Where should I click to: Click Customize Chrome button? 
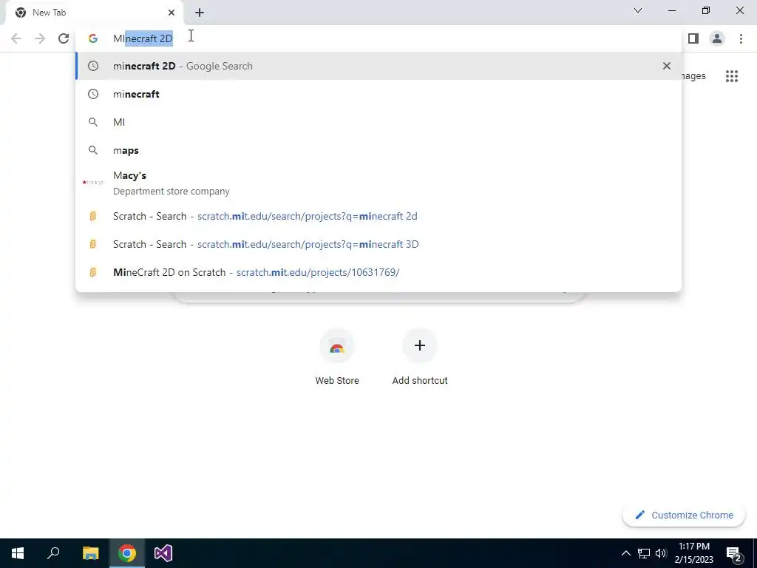pyautogui.click(x=685, y=515)
